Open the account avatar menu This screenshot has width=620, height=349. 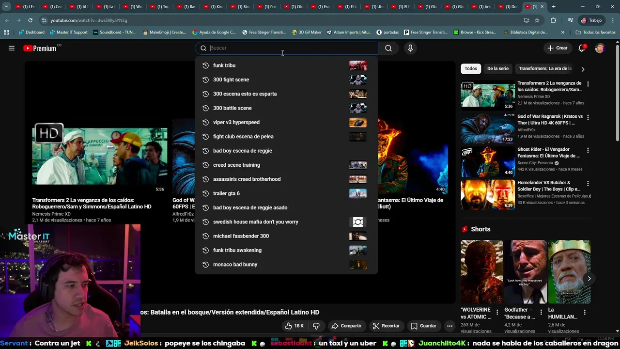coord(600,48)
